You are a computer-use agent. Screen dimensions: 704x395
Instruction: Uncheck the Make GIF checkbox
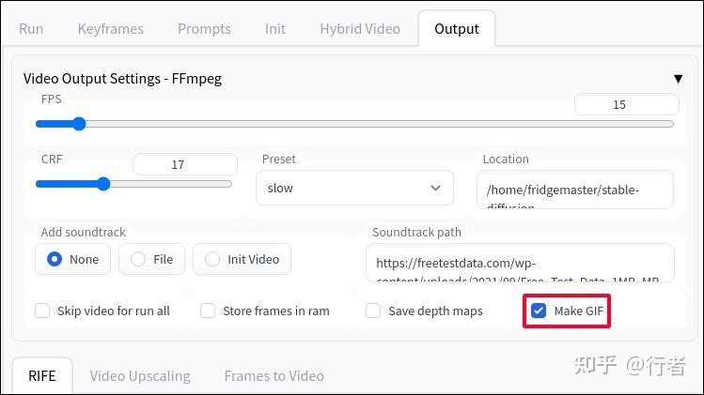pyautogui.click(x=539, y=311)
